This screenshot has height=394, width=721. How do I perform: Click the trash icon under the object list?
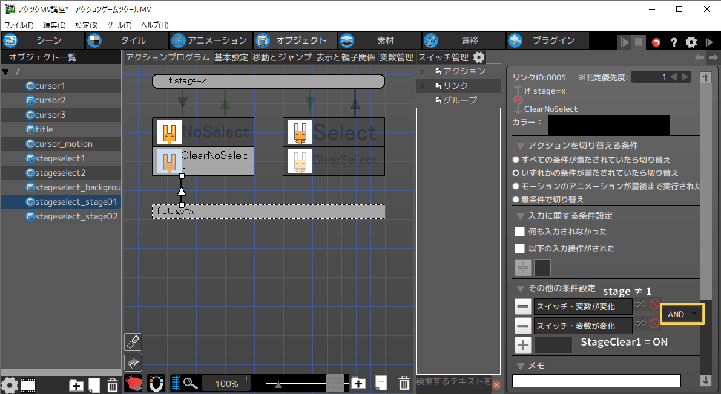click(x=112, y=385)
